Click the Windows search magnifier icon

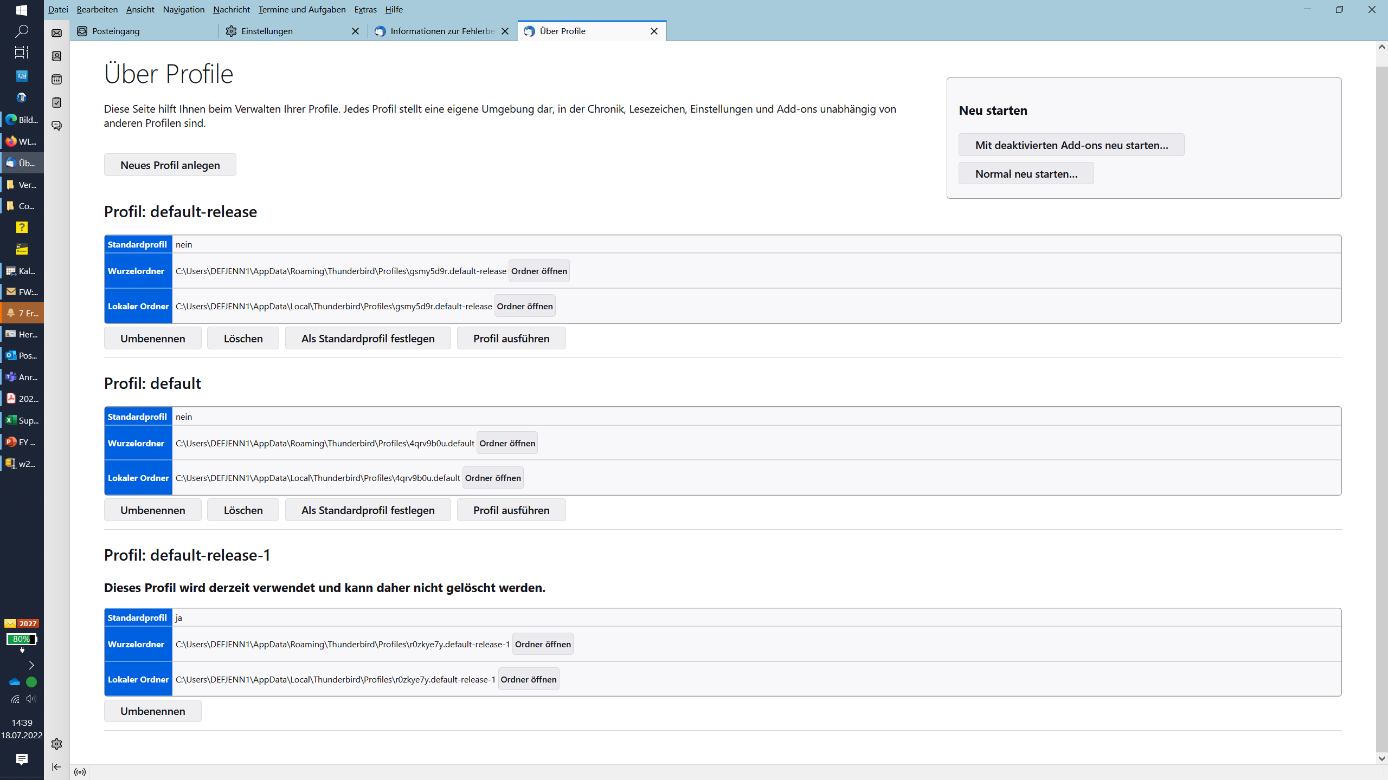point(22,31)
